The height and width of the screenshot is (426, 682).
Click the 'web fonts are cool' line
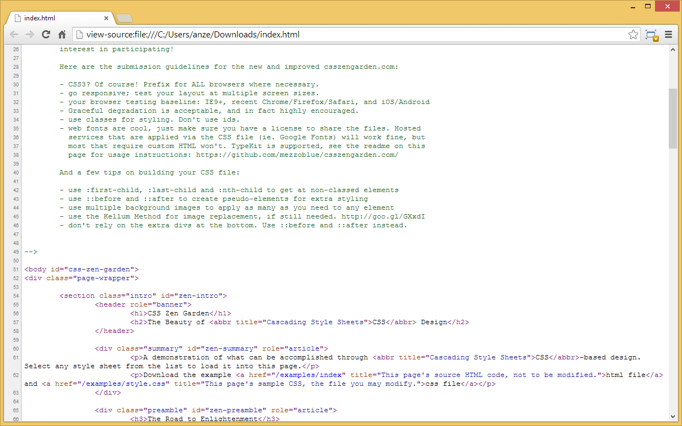coord(240,129)
